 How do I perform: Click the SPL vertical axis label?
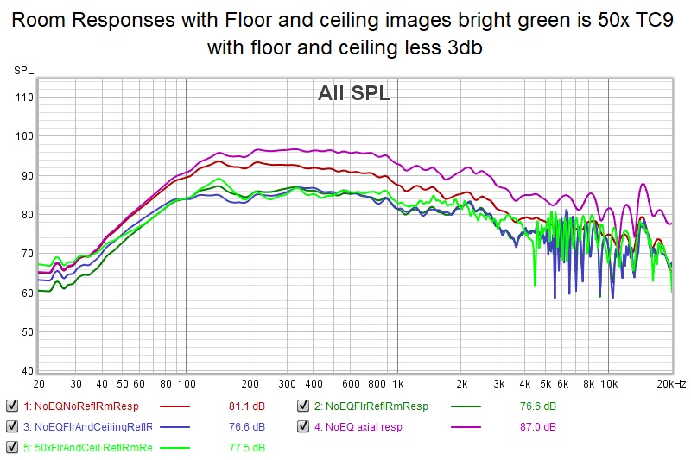point(24,71)
